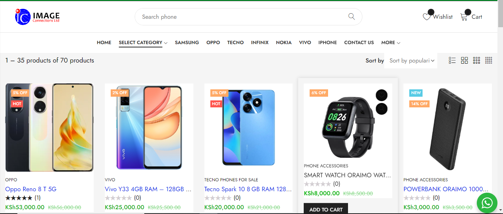Screen dimensions: 503x214
Task: Switch to two-column grid view
Action: click(464, 60)
